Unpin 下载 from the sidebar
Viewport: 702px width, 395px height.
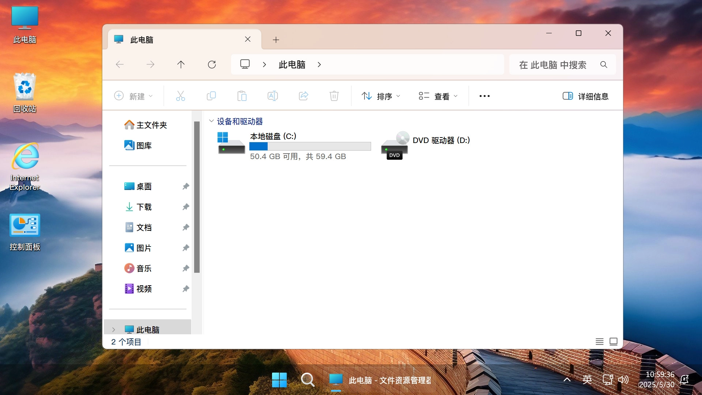(186, 207)
